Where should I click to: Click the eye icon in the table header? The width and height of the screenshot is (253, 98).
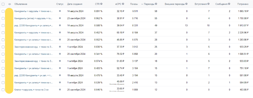pos(9,4)
